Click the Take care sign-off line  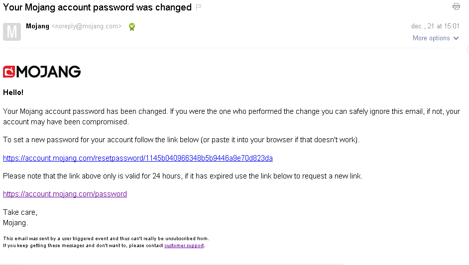20,212
